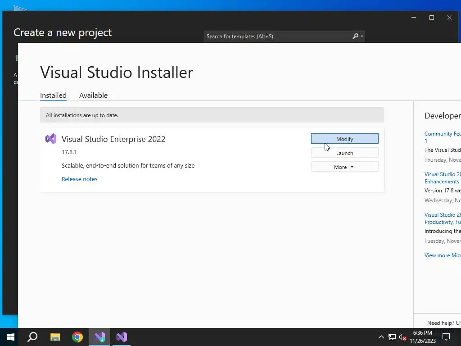Select Visual Studio Installer taskbar icon

point(99,337)
